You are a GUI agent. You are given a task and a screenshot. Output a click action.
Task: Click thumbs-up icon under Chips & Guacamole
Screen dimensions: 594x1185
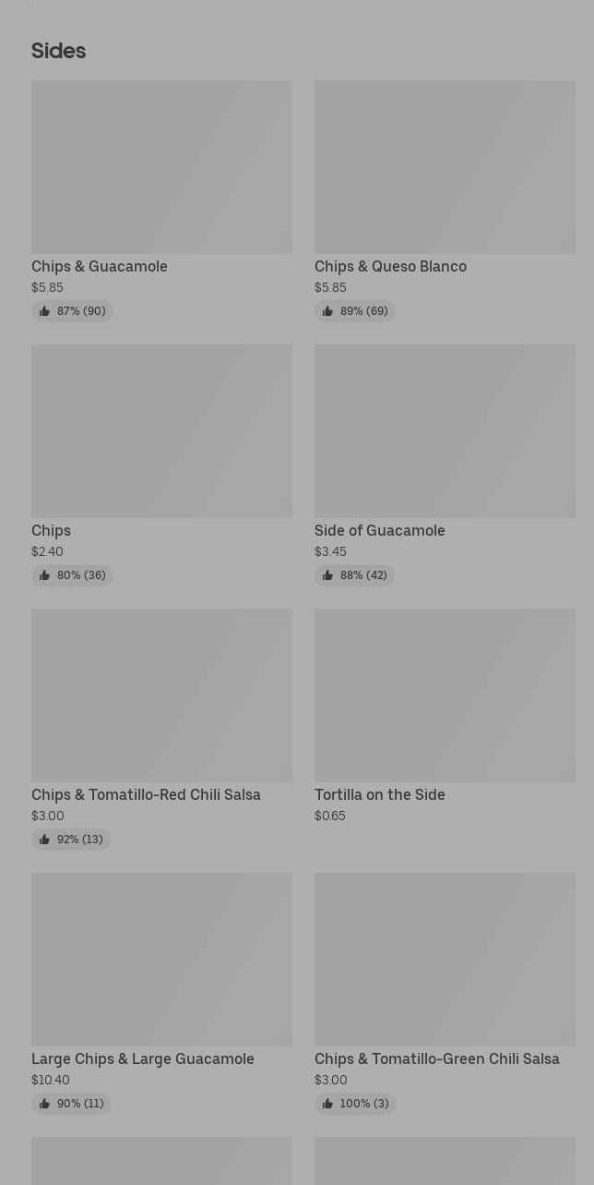[44, 311]
